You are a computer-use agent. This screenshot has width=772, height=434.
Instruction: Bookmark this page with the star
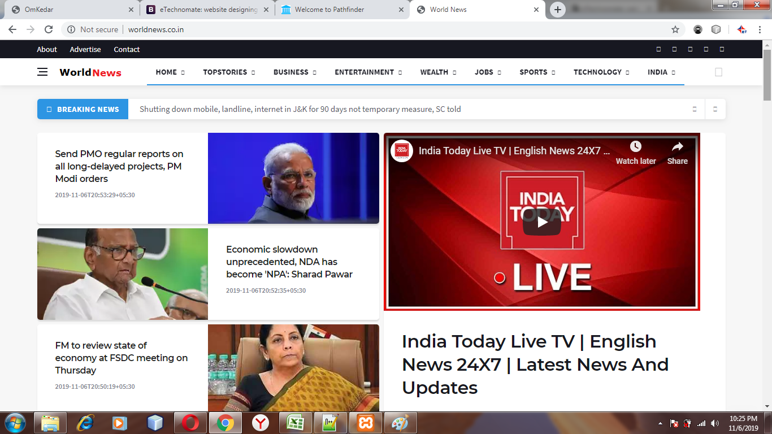(x=675, y=29)
